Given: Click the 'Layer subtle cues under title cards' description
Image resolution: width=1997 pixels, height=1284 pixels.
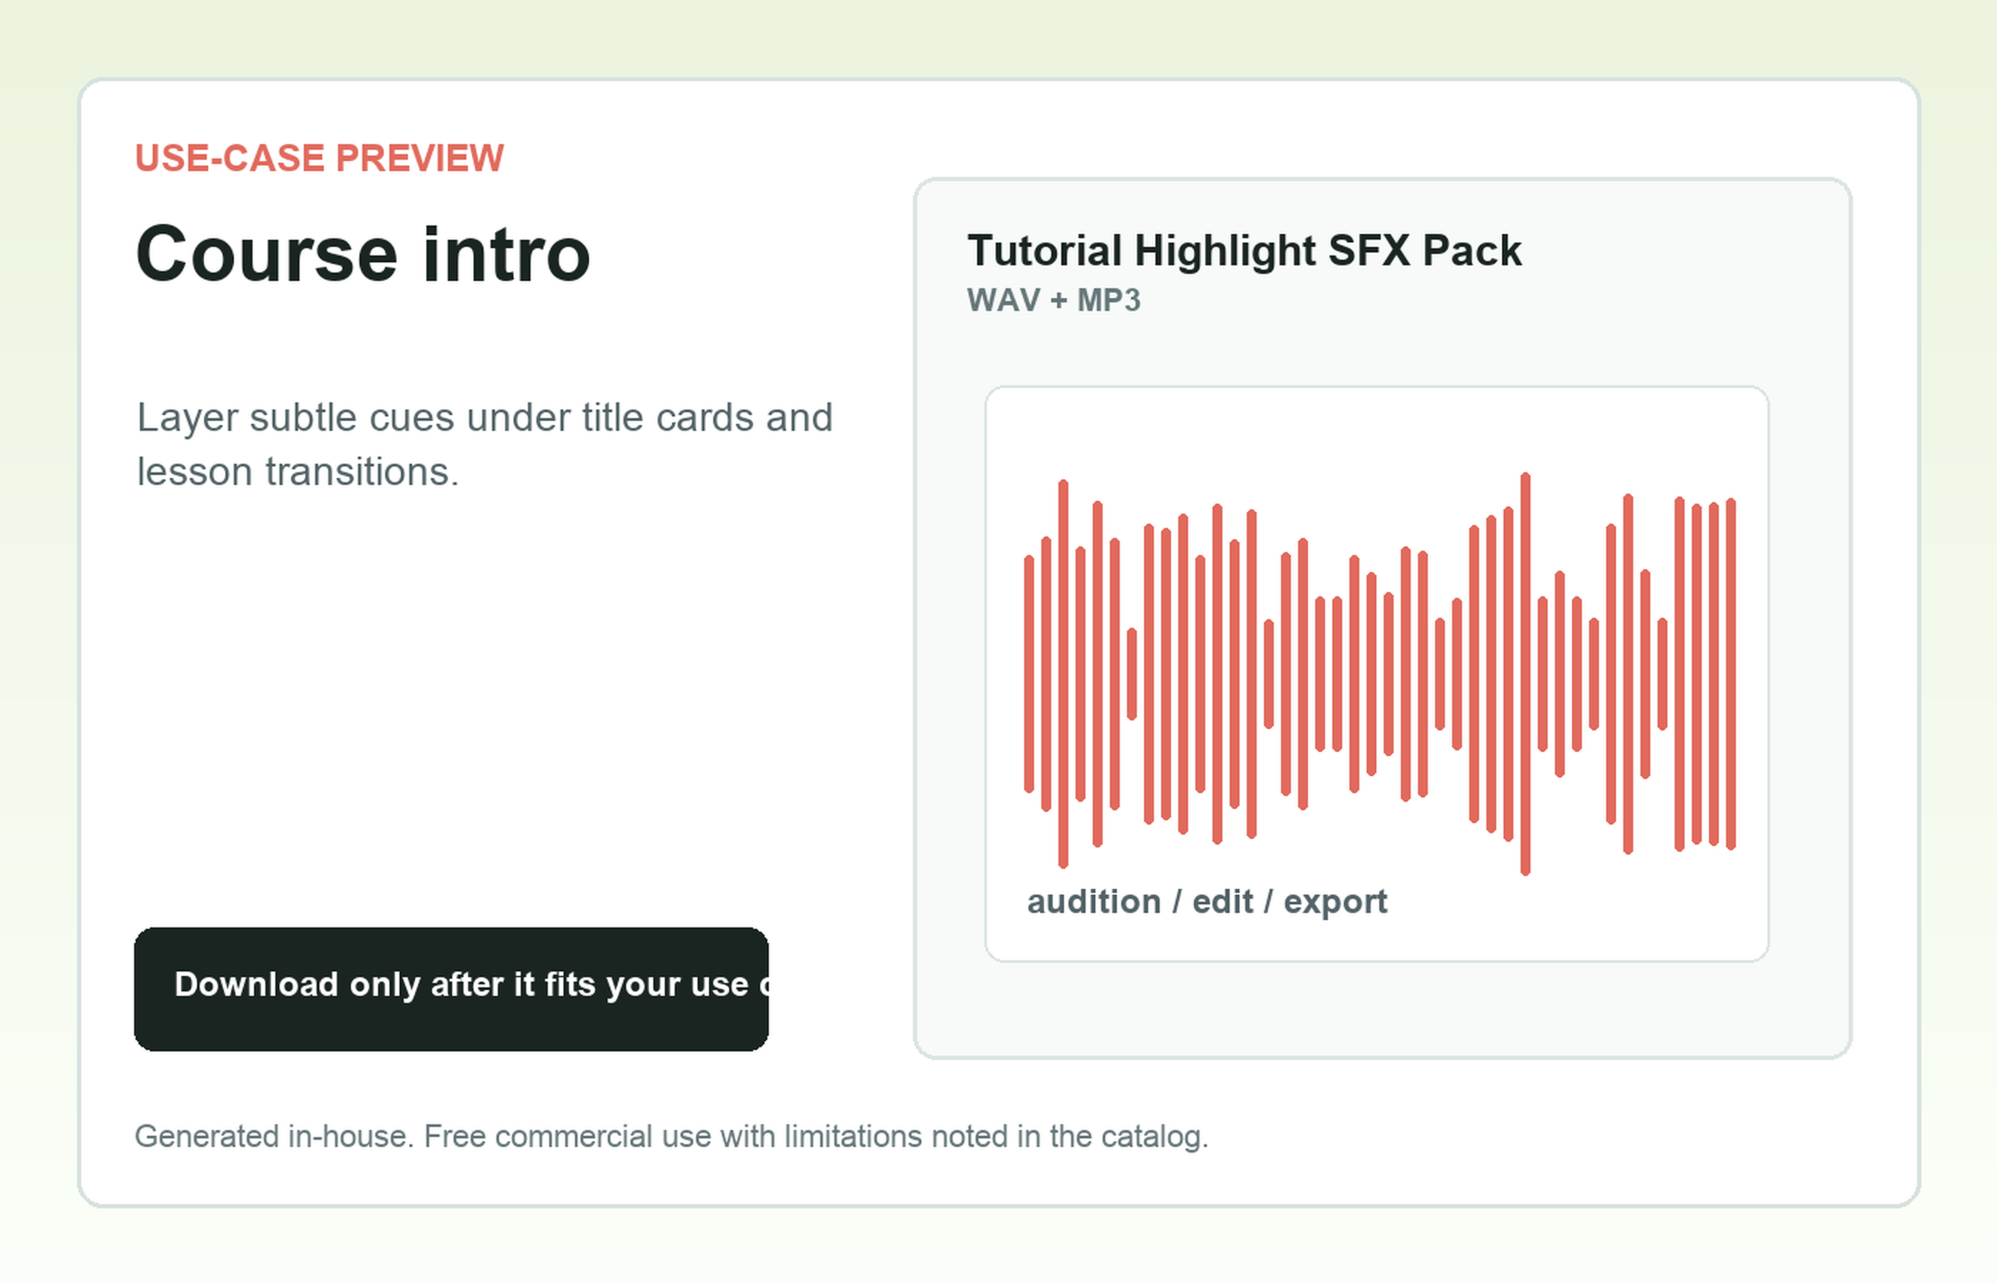Looking at the screenshot, I should click(485, 444).
